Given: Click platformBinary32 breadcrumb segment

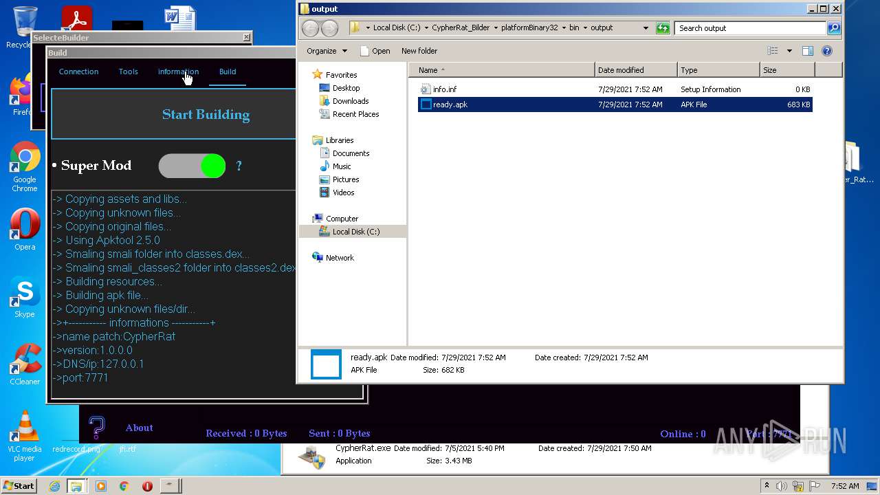Looking at the screenshot, I should click(529, 28).
